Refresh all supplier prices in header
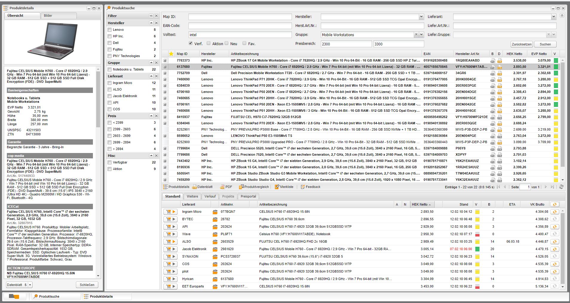The image size is (570, 303). point(555,204)
